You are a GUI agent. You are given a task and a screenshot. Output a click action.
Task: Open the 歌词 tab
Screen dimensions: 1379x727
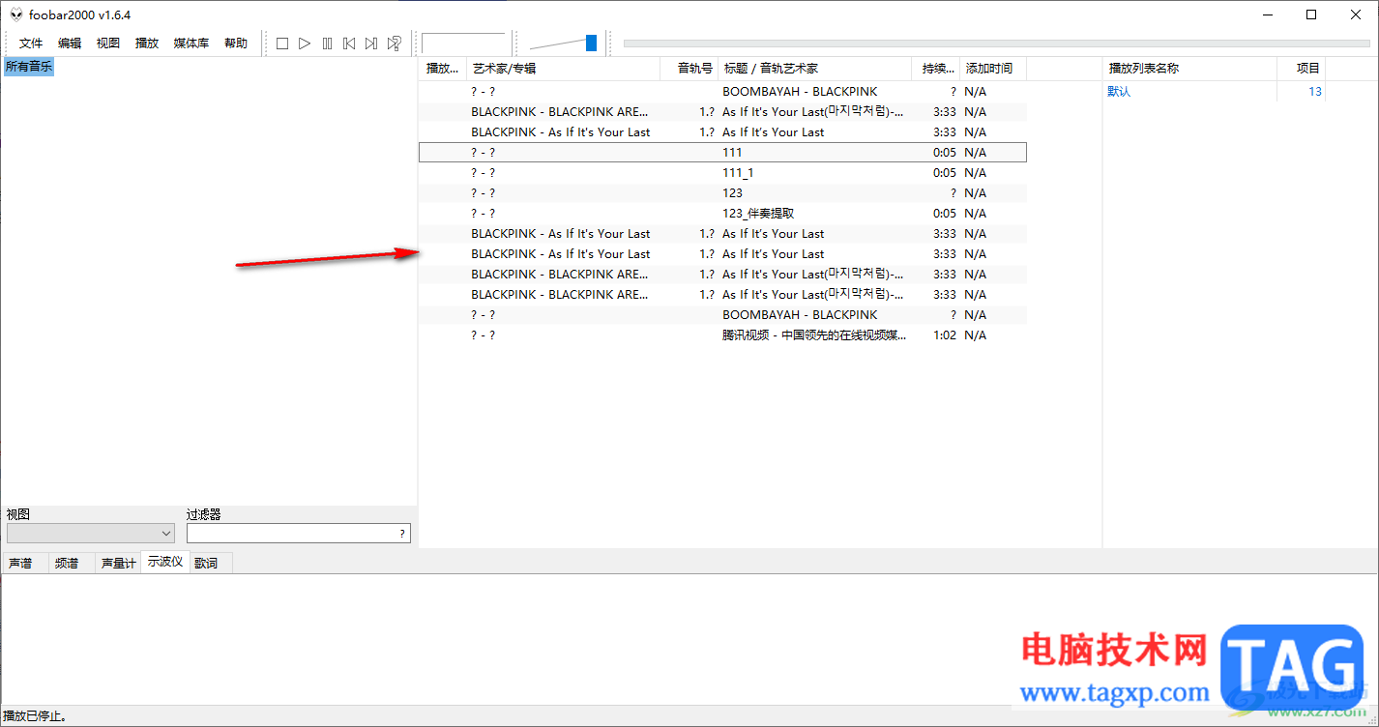click(x=206, y=563)
